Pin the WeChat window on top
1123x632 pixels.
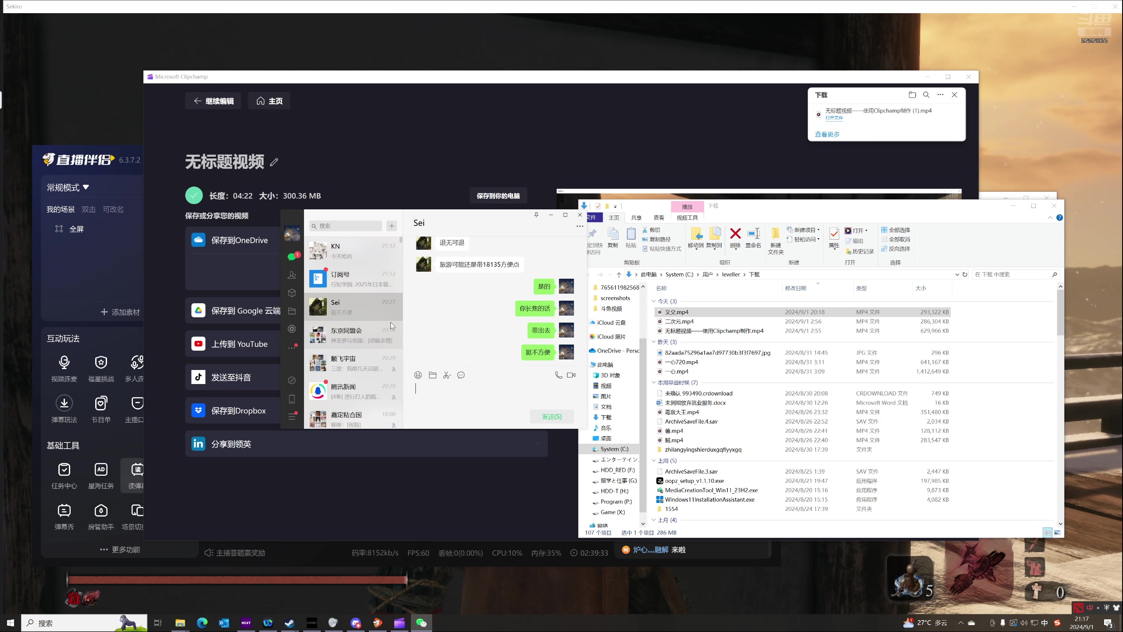pos(536,215)
